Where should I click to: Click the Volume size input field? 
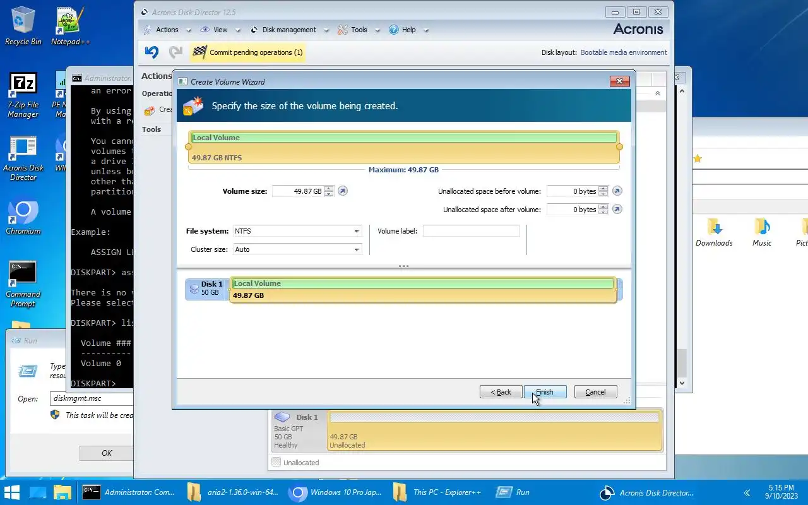(x=297, y=191)
